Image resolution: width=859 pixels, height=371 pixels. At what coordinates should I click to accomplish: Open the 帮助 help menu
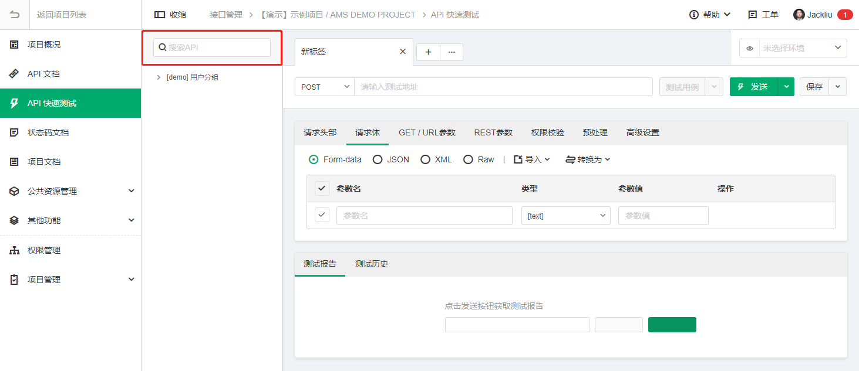[x=710, y=15]
